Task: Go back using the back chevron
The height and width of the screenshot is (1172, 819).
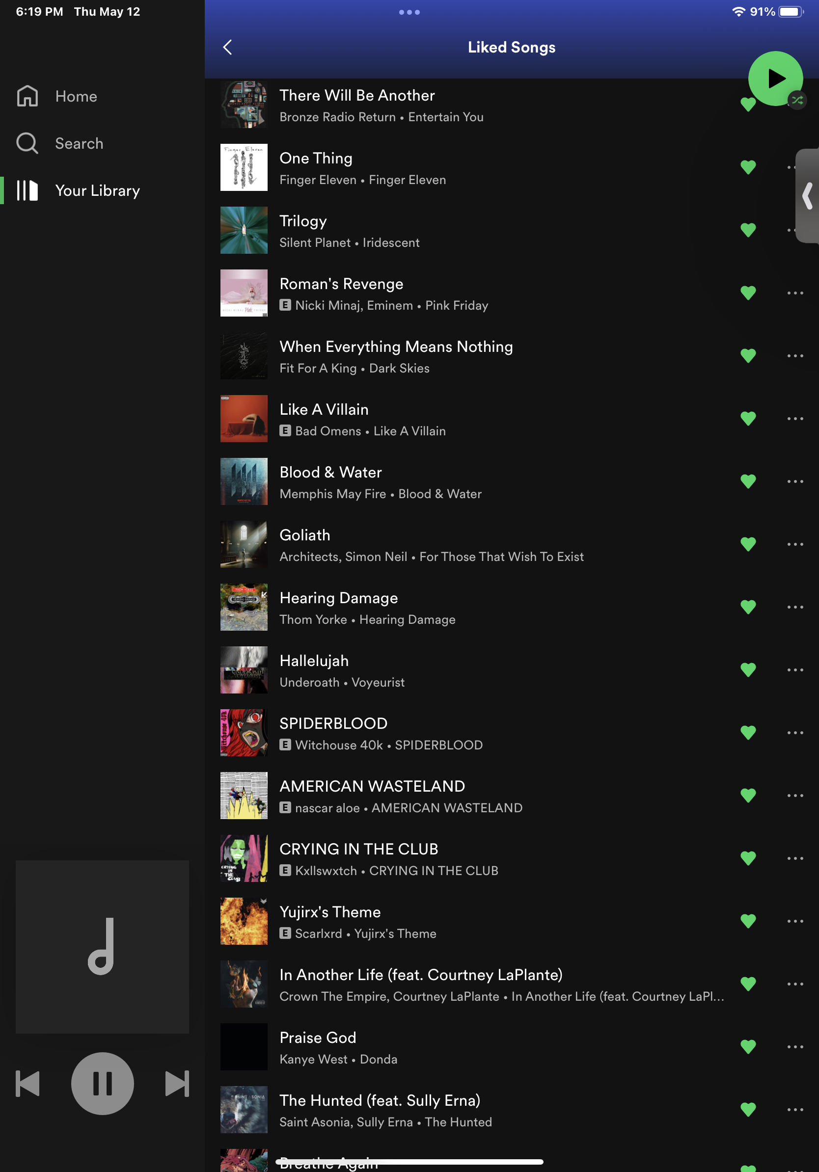Action: tap(228, 48)
